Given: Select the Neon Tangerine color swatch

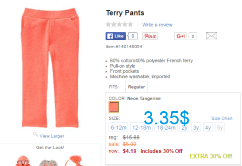Looking at the screenshot, I should pyautogui.click(x=114, y=107).
